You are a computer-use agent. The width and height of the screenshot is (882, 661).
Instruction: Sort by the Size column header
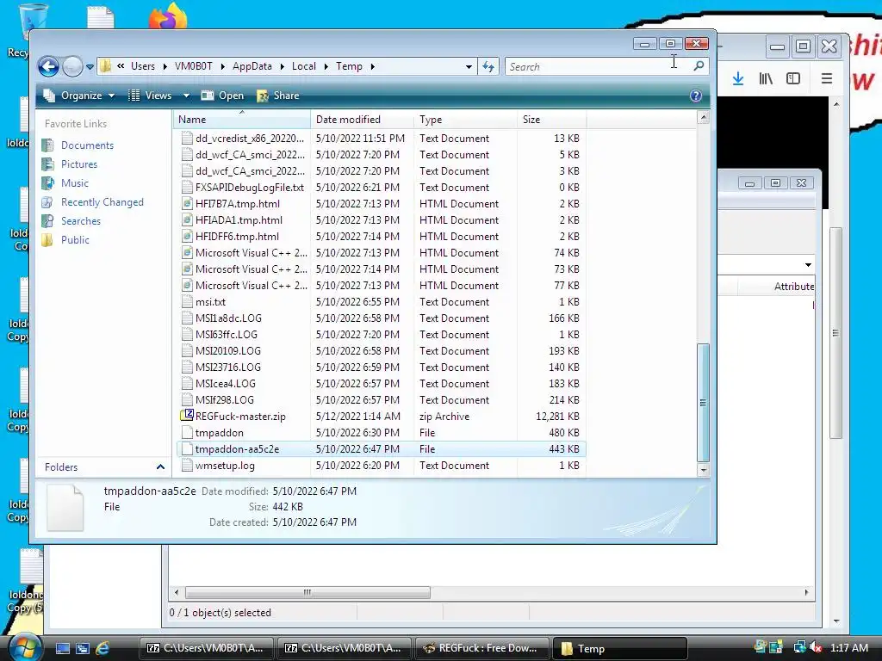click(x=551, y=119)
